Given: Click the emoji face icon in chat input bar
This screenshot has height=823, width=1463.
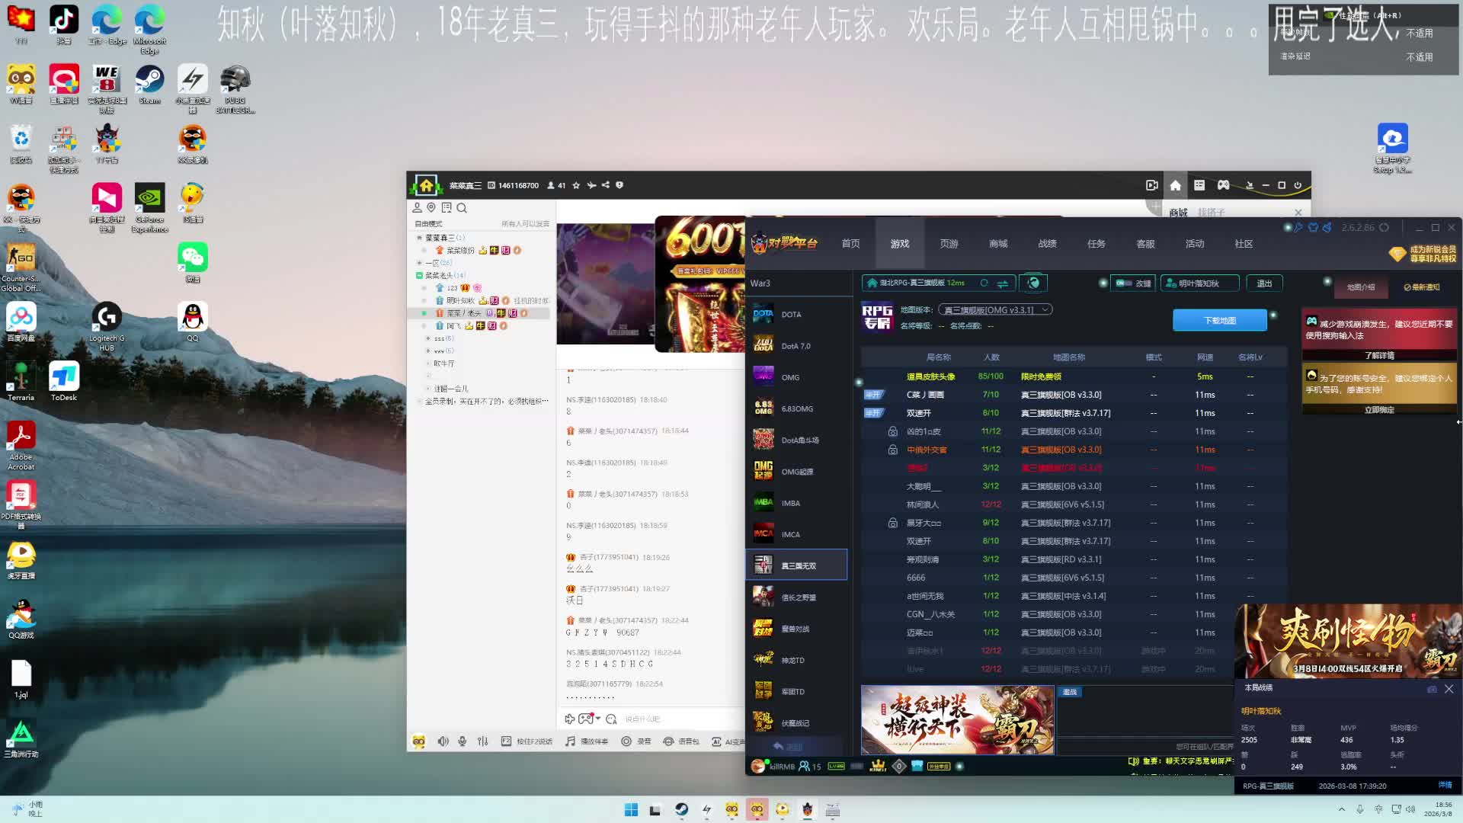Looking at the screenshot, I should click(611, 719).
